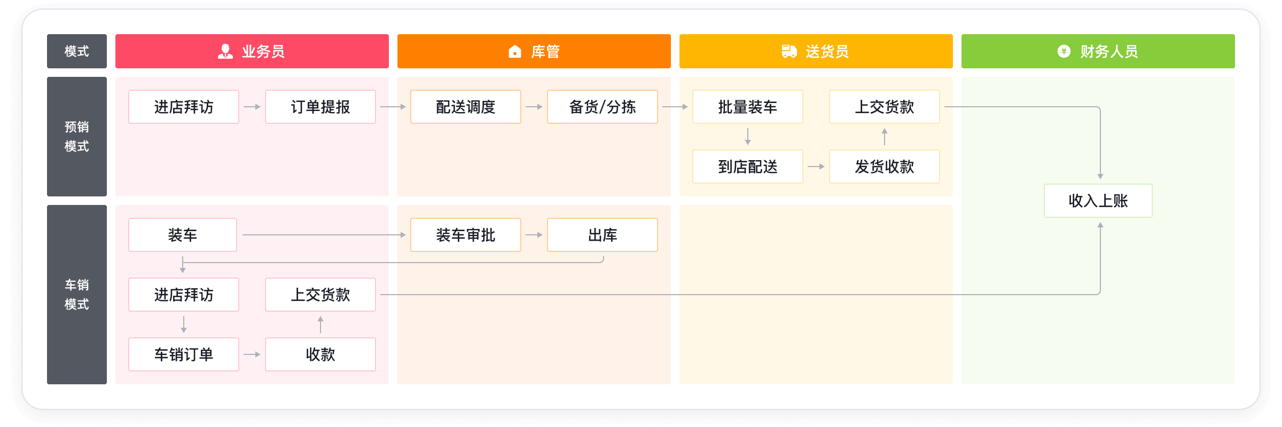The height and width of the screenshot is (427, 1282).
Task: Select the 业务员 column header
Action: pos(252,51)
